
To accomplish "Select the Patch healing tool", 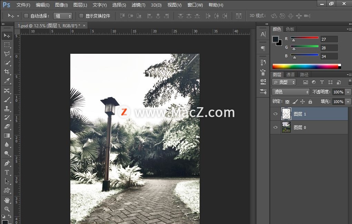I will click(7, 91).
